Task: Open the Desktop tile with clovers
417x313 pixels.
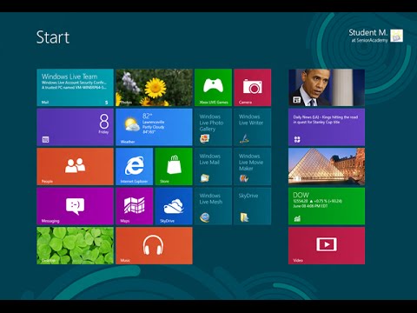Action: coord(75,245)
